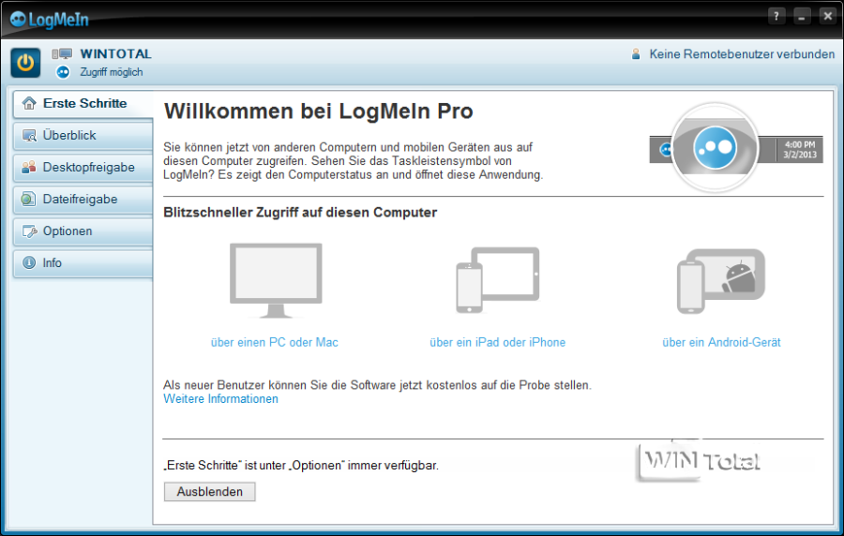This screenshot has width=844, height=536.
Task: Open the help question mark button
Action: click(776, 16)
